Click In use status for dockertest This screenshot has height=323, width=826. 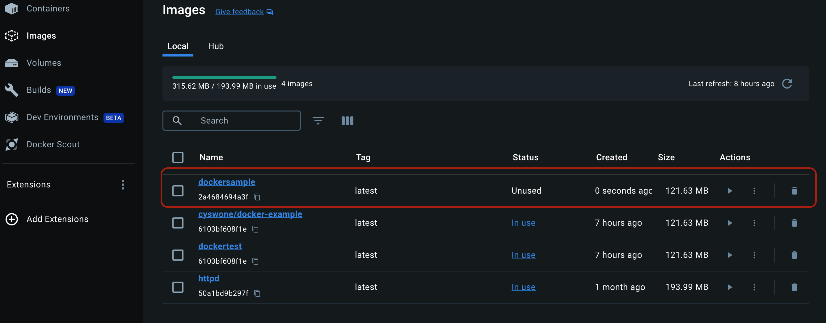point(523,255)
